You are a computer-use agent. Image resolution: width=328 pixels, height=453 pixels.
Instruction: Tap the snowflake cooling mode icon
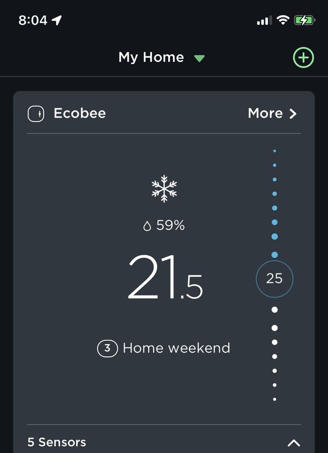pos(164,189)
